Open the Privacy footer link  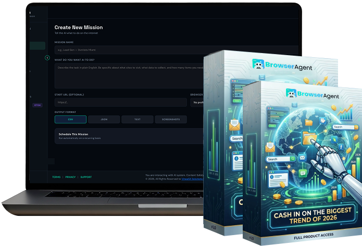tap(70, 177)
